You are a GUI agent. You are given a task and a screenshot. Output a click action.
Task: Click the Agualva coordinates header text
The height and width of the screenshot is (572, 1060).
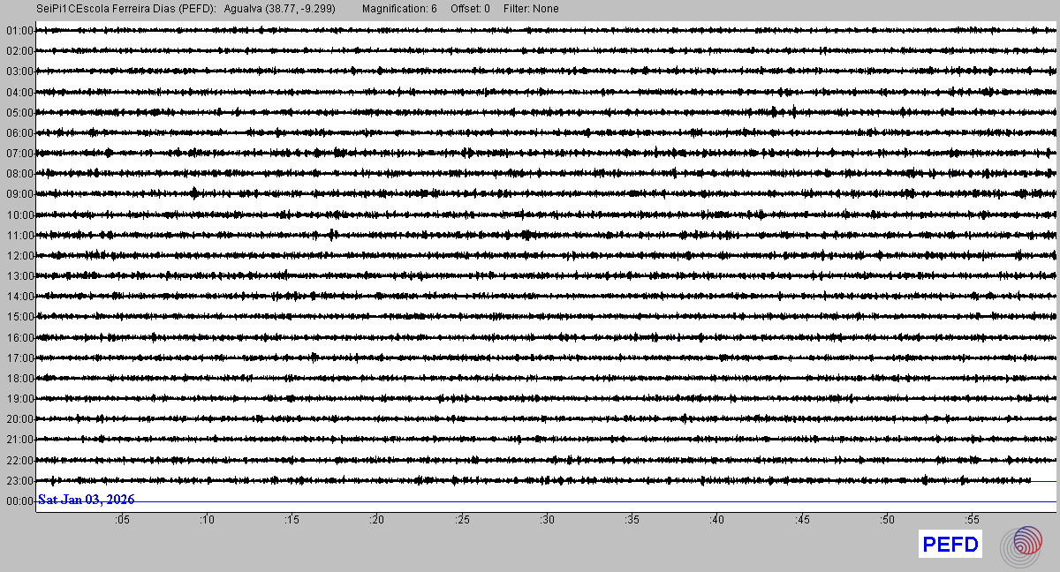coord(279,9)
